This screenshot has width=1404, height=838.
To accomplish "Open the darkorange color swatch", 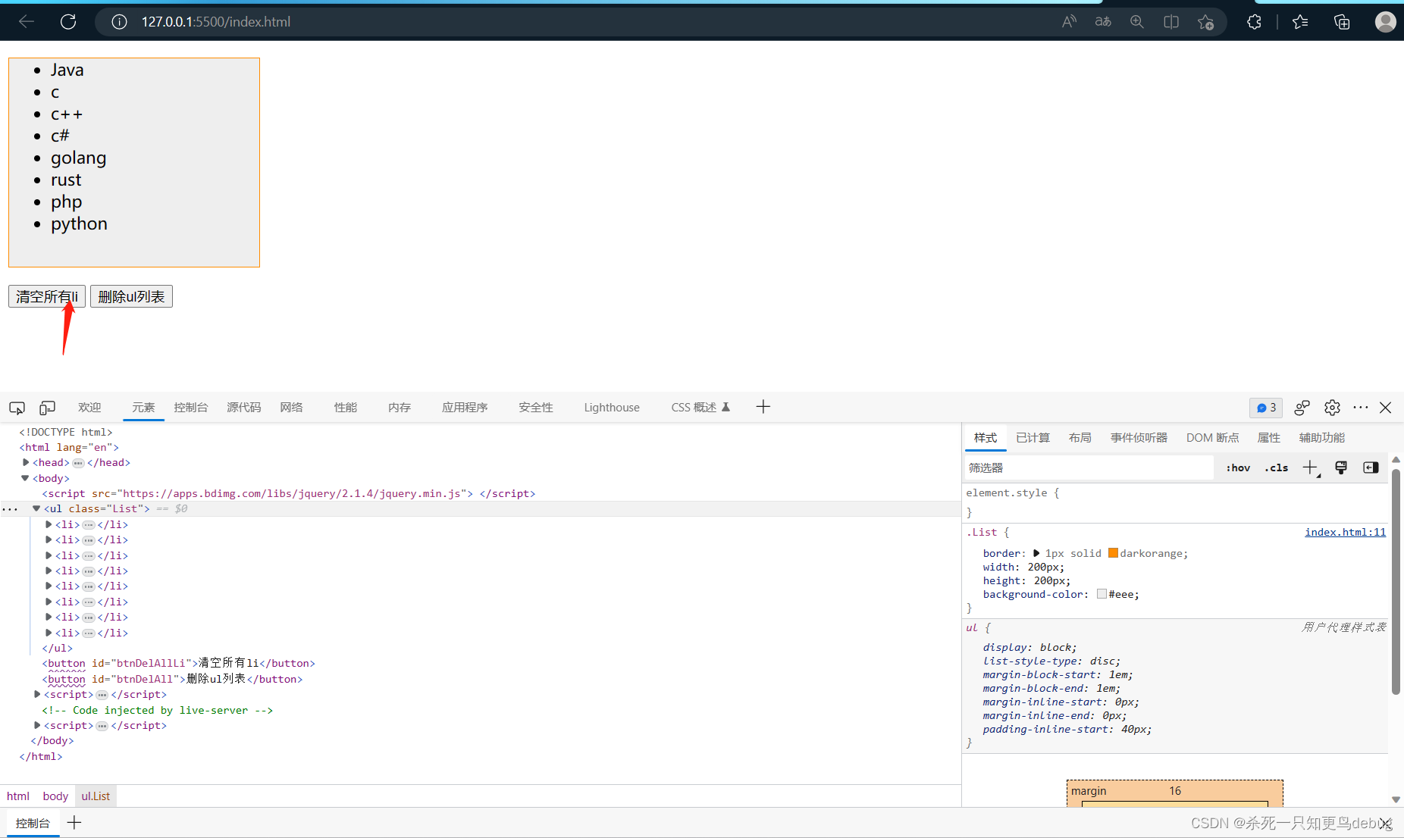I will [x=1113, y=553].
